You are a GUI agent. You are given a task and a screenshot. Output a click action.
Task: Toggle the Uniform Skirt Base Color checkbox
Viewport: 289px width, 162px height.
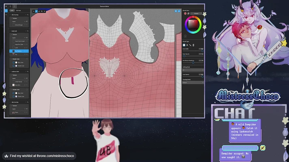tap(13, 93)
